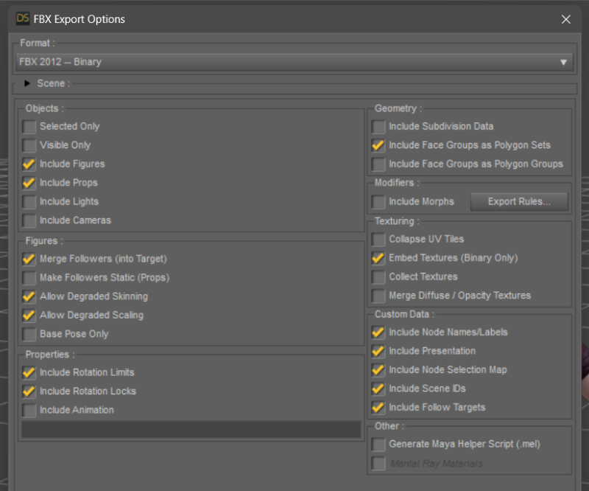Click the DS application icon in title bar
Screen dimensions: 589x491
22,19
